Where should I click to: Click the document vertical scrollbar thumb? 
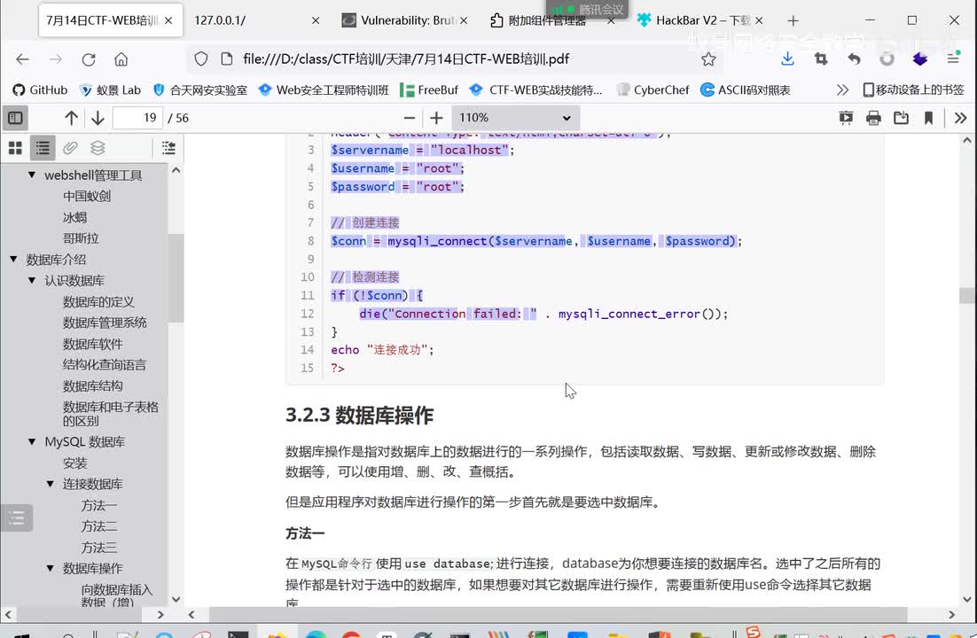(x=967, y=295)
